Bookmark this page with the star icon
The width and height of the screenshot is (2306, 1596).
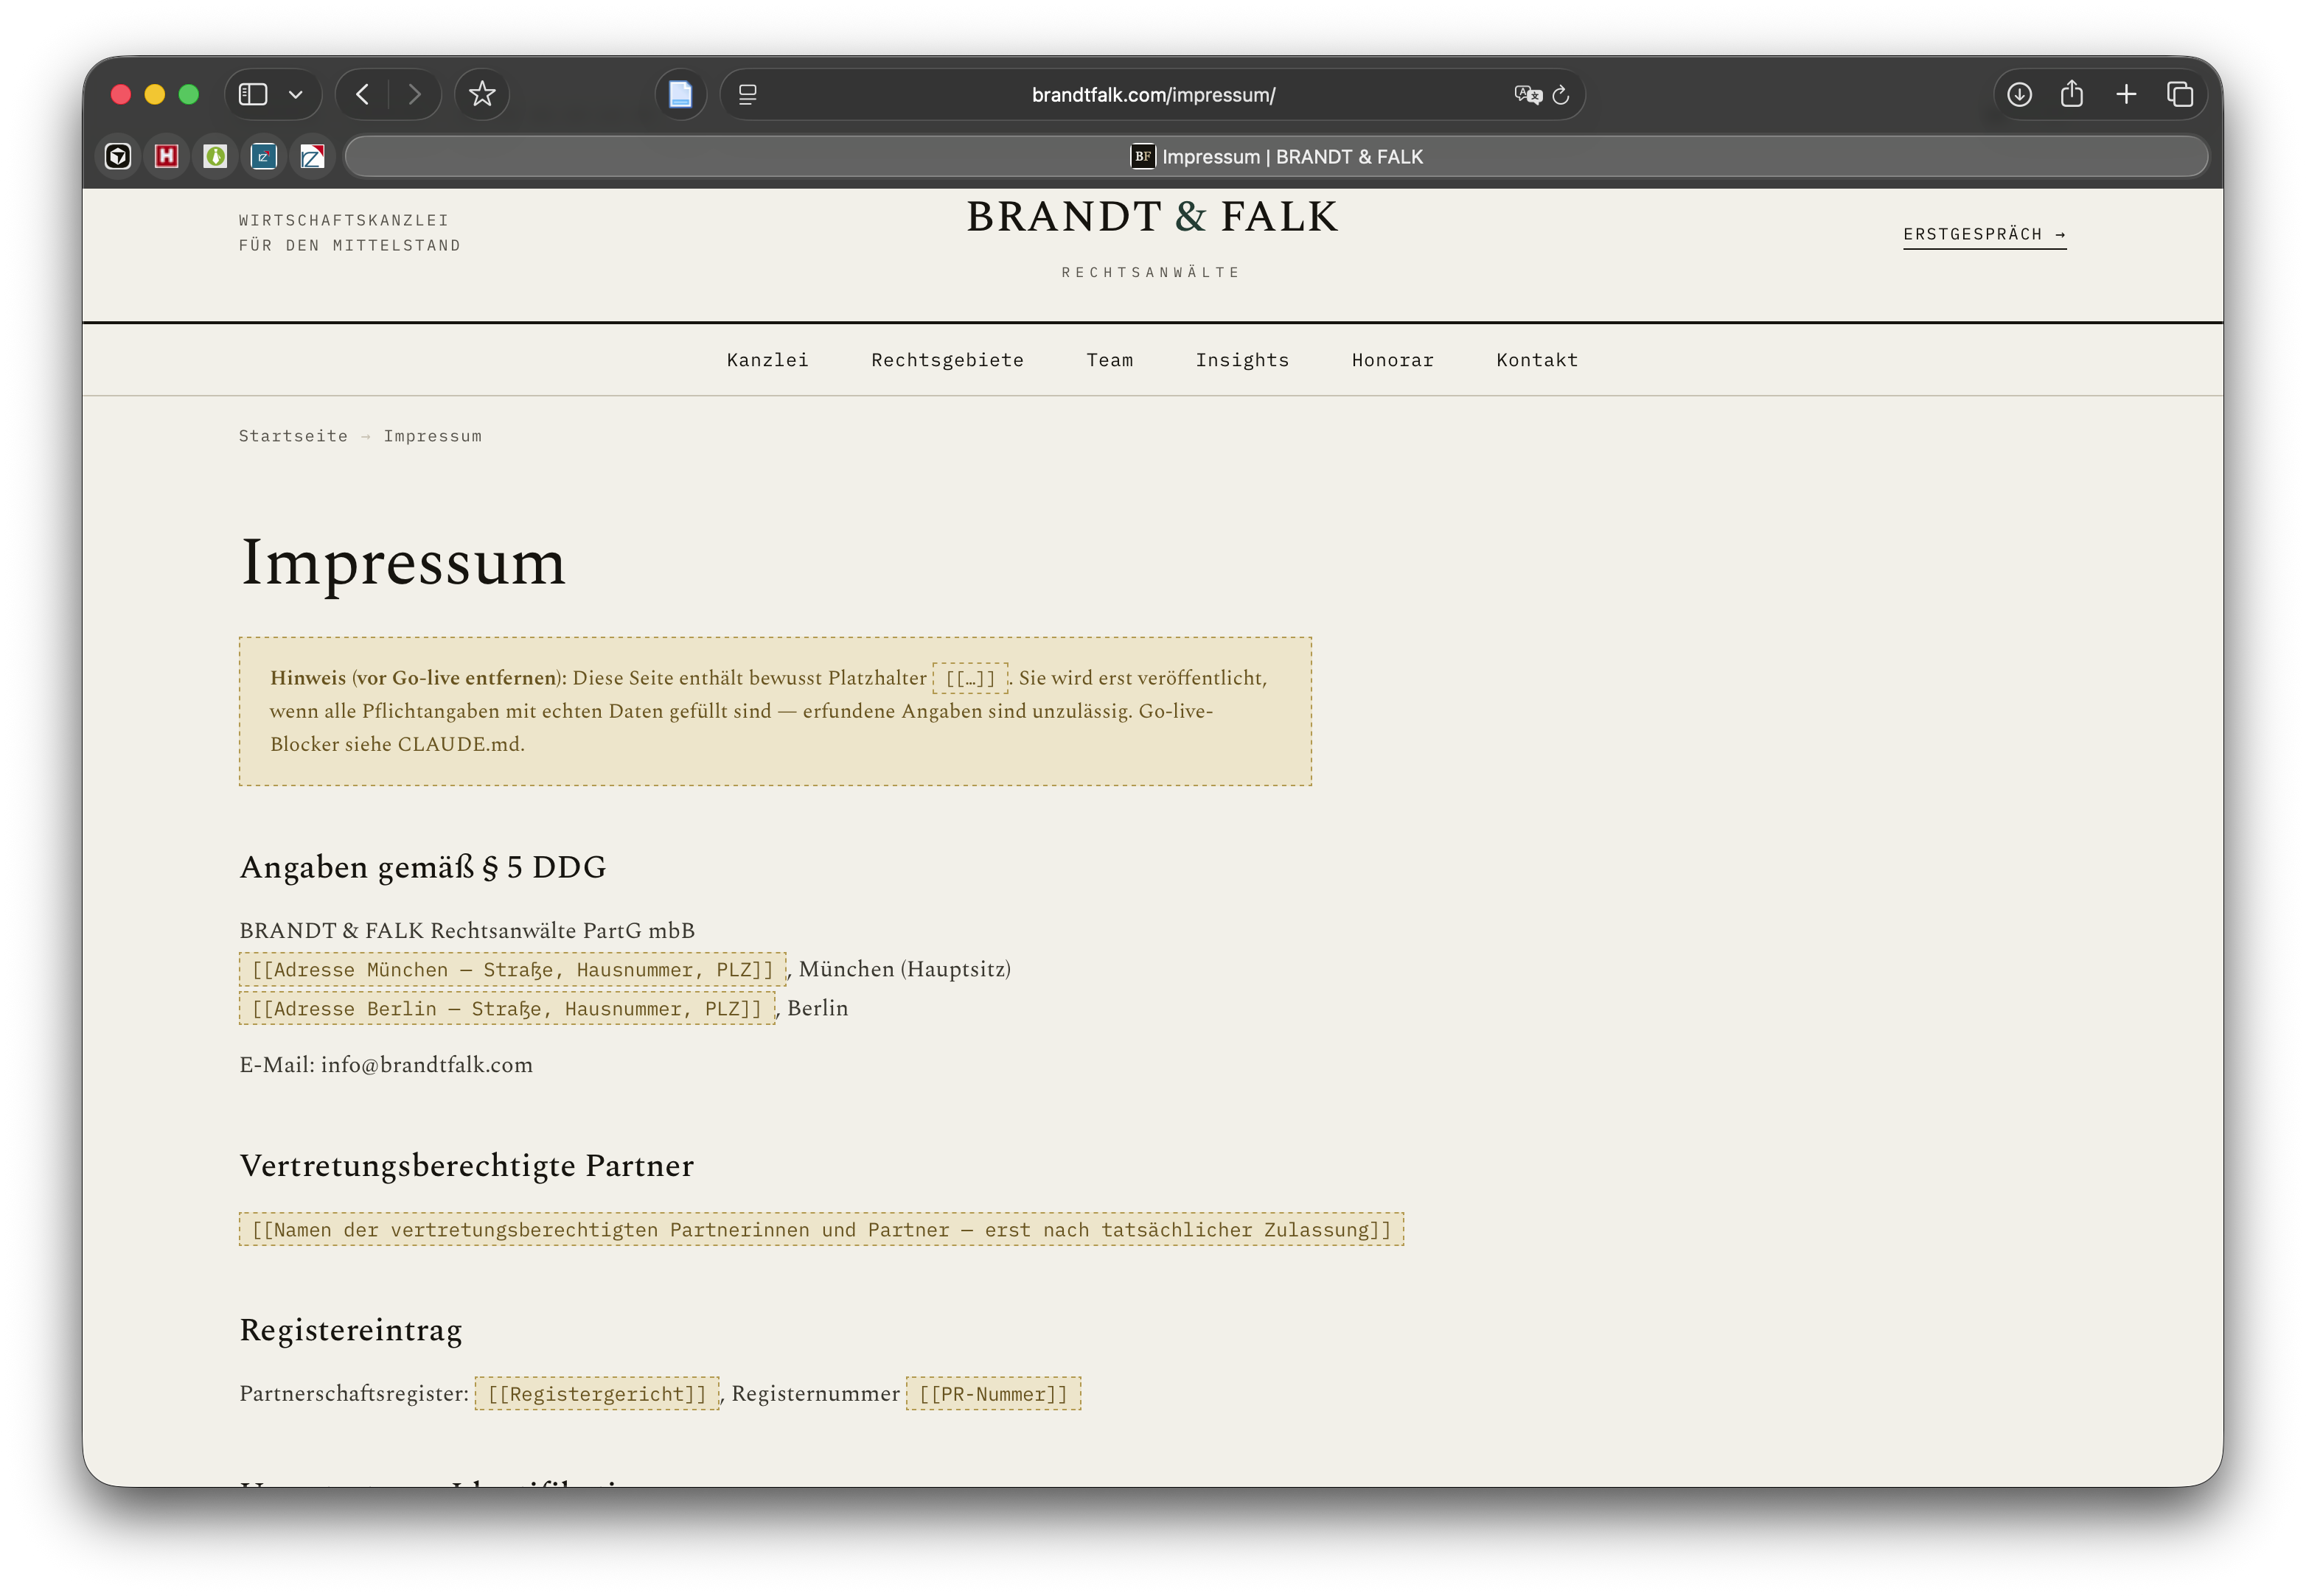482,94
